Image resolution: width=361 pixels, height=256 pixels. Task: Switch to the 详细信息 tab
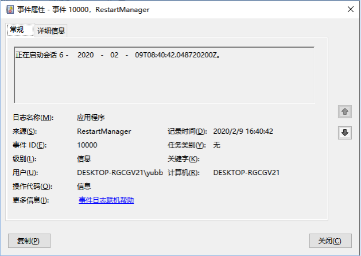(x=51, y=30)
